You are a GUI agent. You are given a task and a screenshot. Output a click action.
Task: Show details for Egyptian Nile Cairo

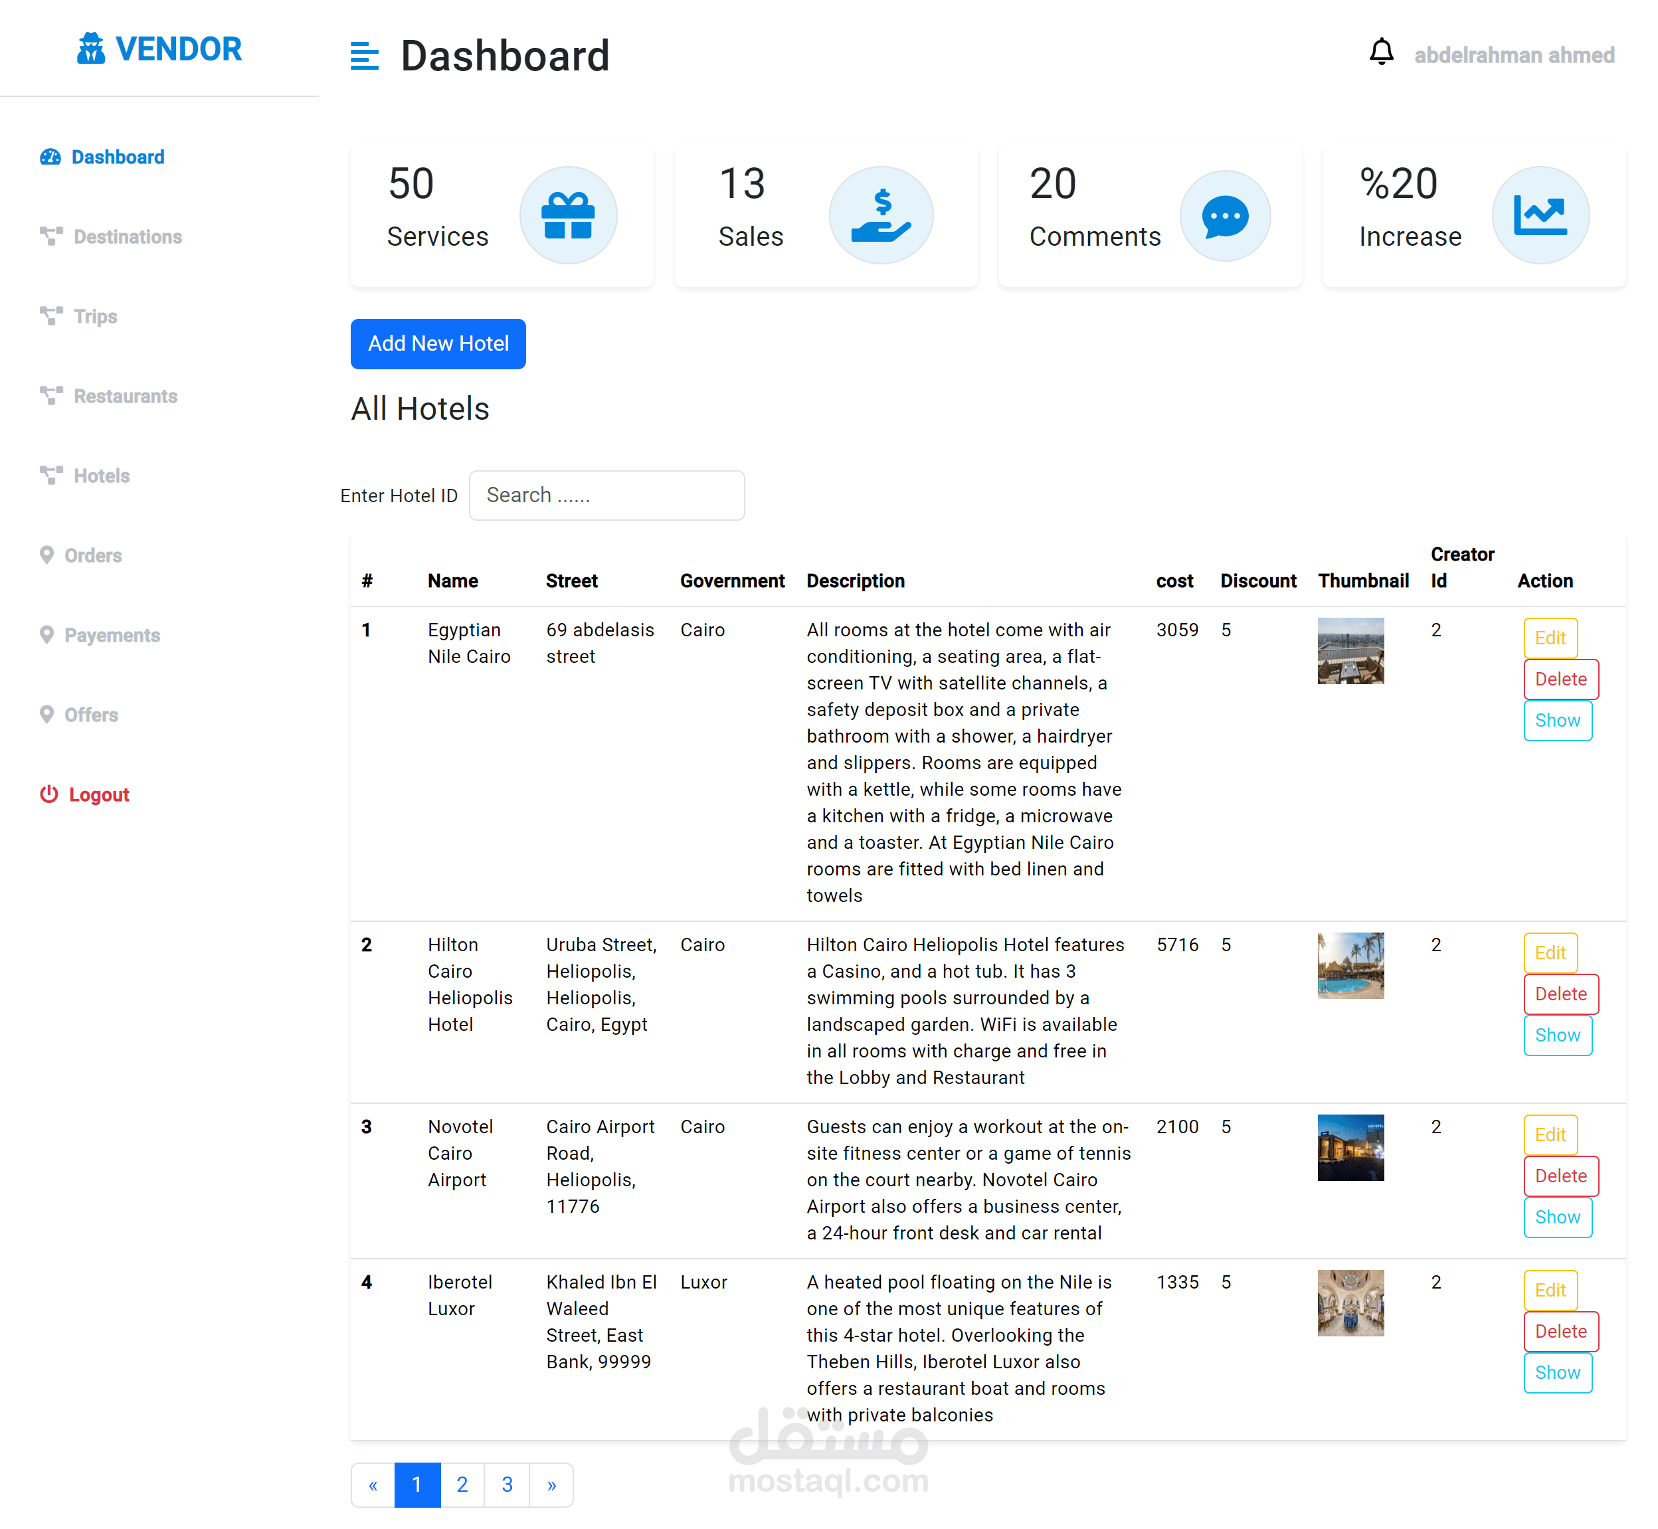pos(1558,720)
